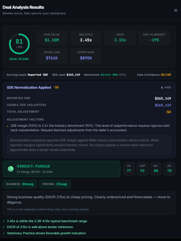This screenshot has height=241, width=181.
Task: Select the VAL 77 score tile
Action: click(x=129, y=169)
